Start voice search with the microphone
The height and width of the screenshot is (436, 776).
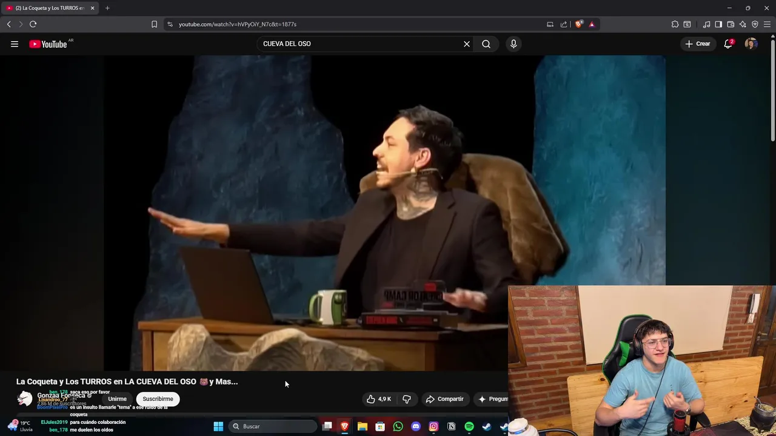[513, 44]
